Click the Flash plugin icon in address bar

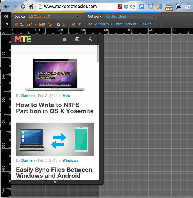[120, 6]
